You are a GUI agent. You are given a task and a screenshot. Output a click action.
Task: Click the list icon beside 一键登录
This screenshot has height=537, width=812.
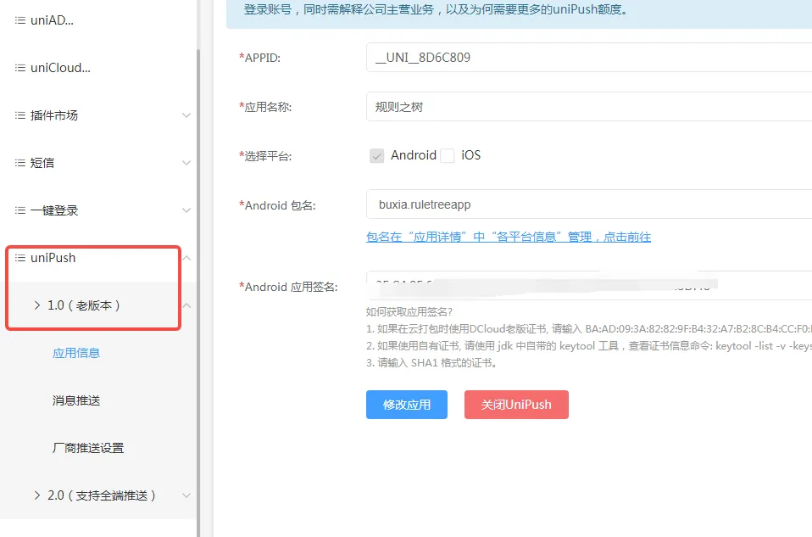20,210
